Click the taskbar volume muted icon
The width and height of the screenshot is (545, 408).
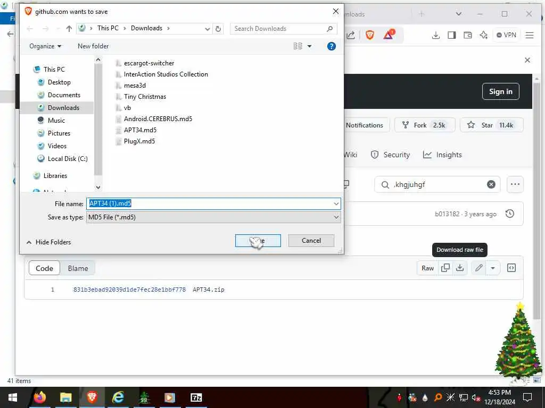(476, 397)
